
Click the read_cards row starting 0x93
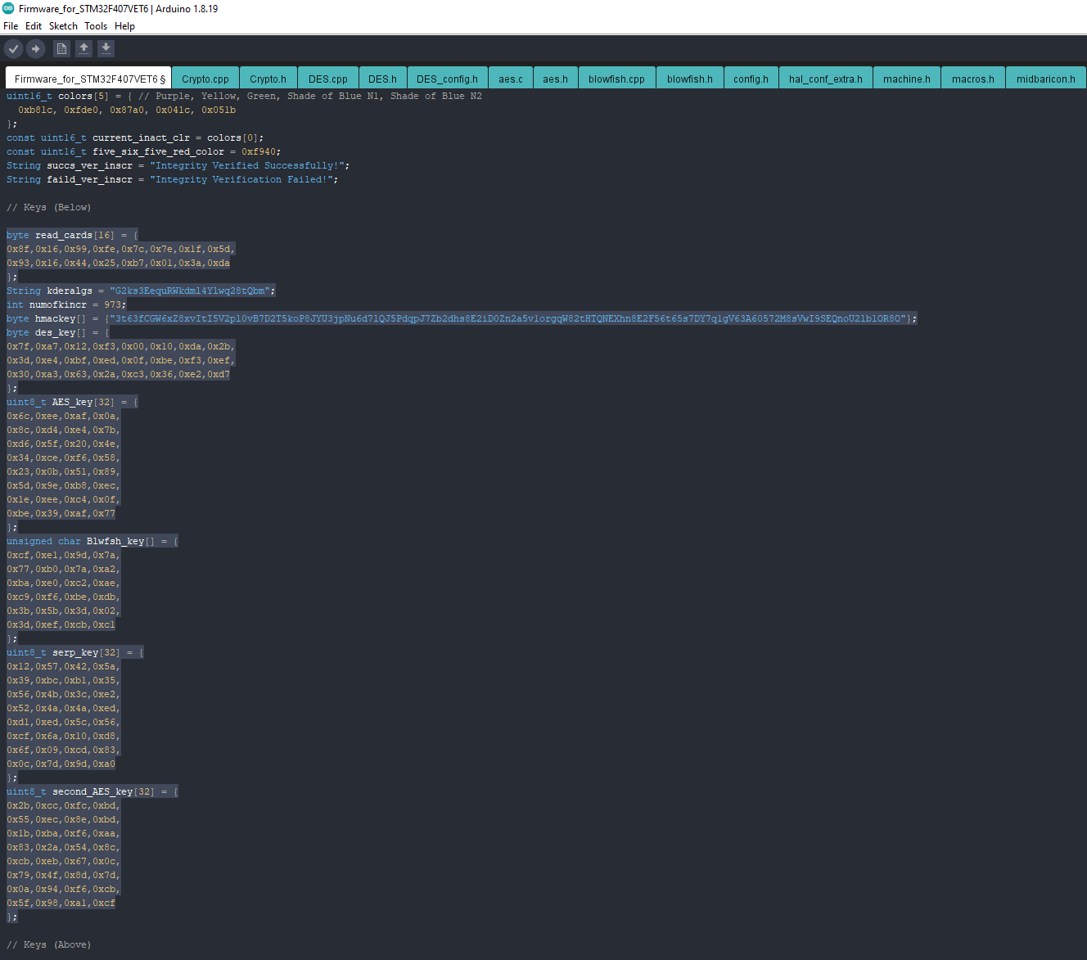[119, 263]
